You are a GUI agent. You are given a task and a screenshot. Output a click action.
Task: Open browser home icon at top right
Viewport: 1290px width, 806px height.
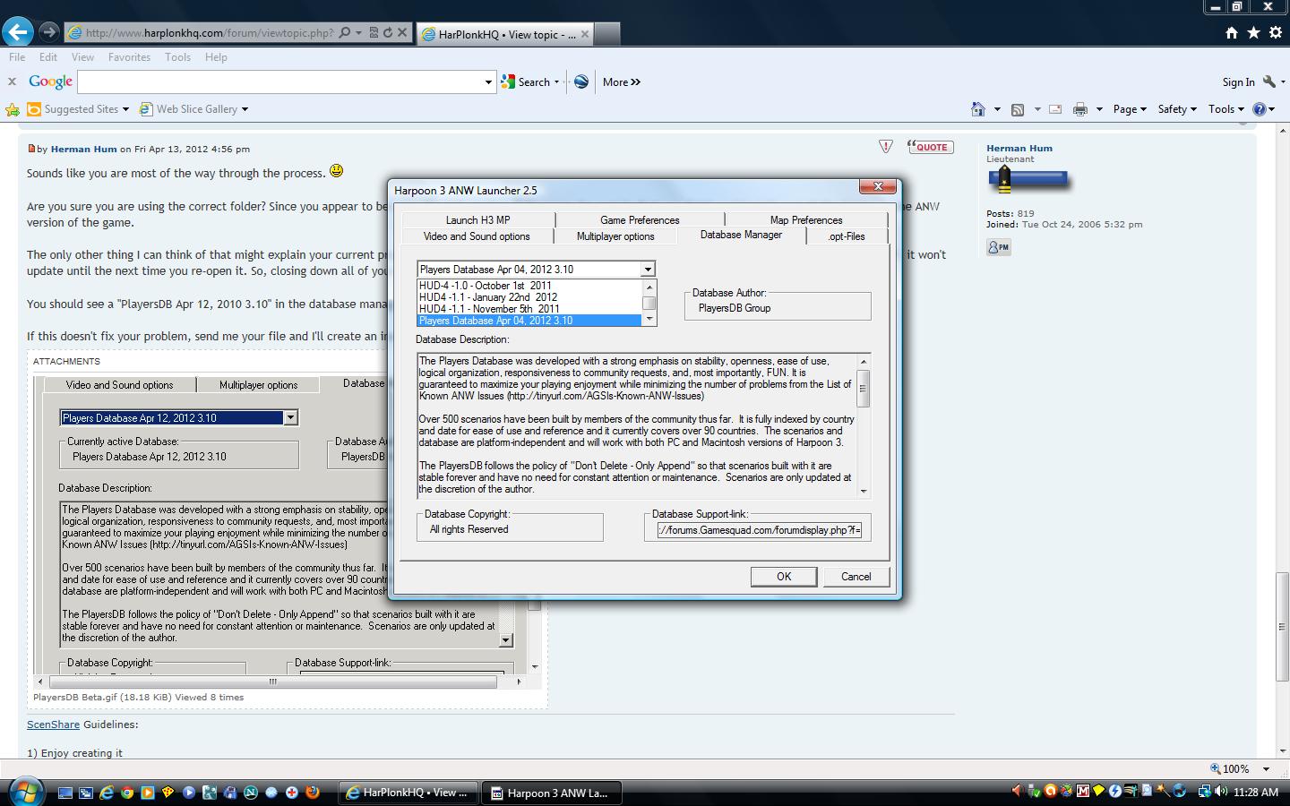click(x=1232, y=33)
